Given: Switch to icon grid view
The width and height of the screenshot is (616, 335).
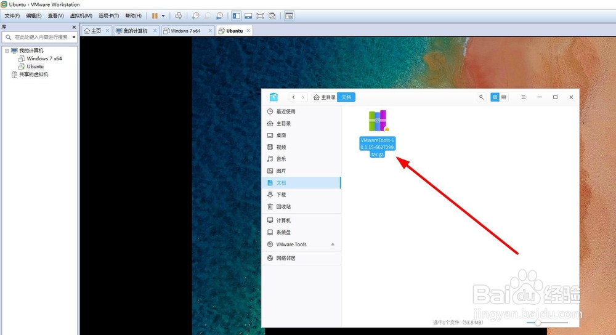Looking at the screenshot, I should pyautogui.click(x=495, y=97).
